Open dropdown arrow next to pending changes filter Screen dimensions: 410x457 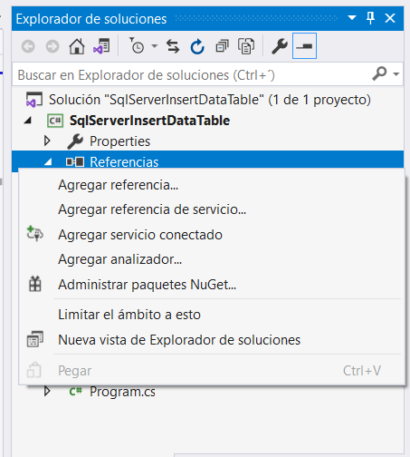tap(155, 46)
